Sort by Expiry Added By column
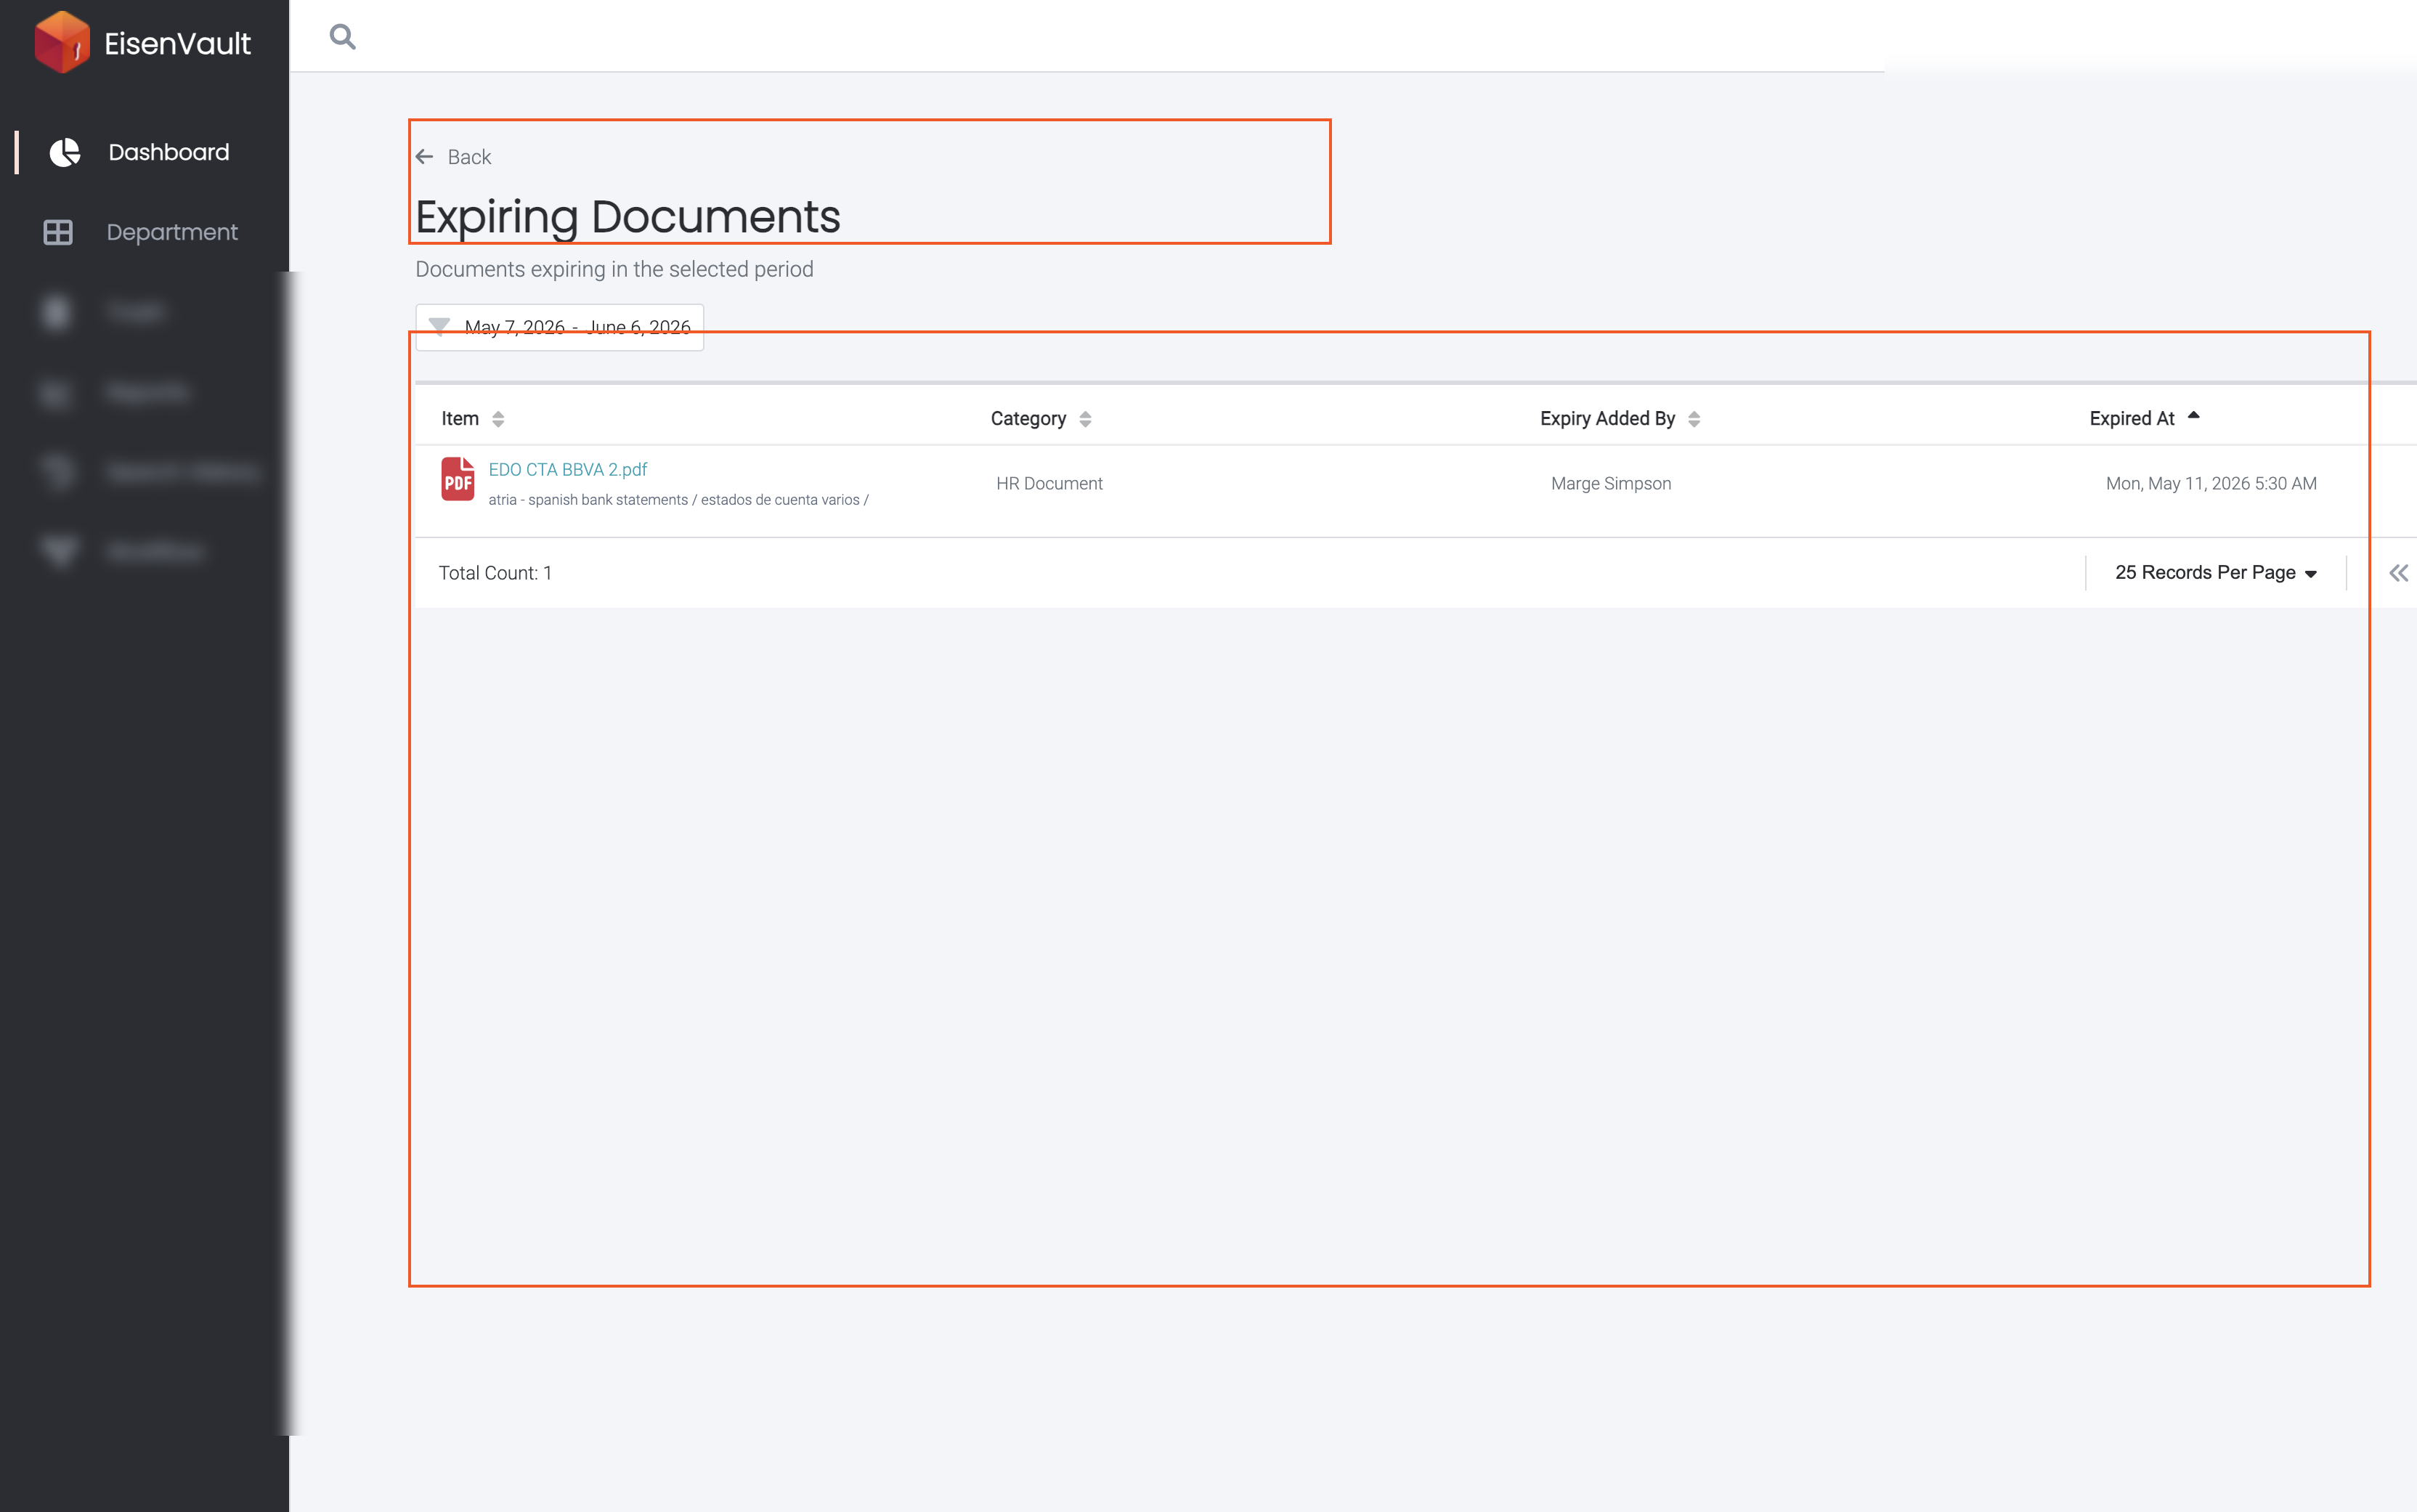The height and width of the screenshot is (1512, 2417). coord(1694,419)
